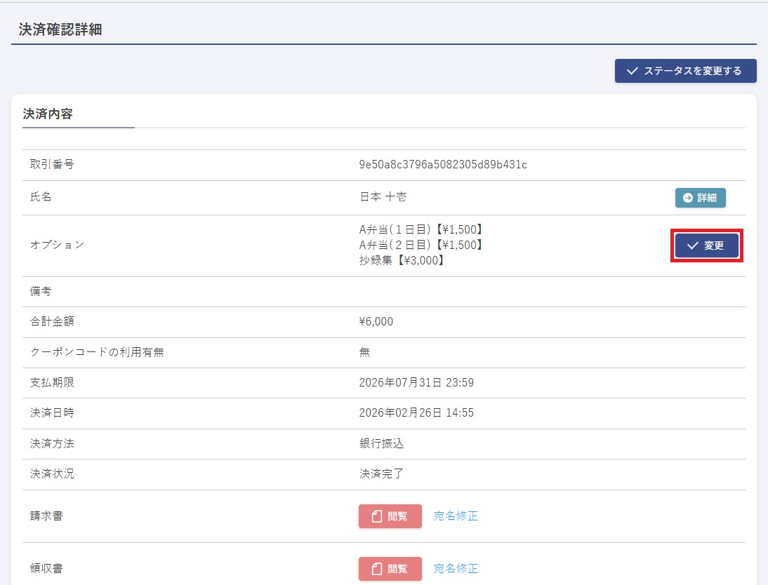Click the クーポンコードの利用有無 value 無

[364, 353]
